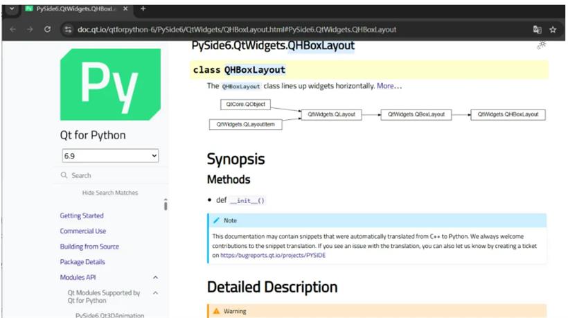Click the PySide6.QtWidgets.QHBoxLayout page title
The image size is (568, 318).
click(273, 46)
